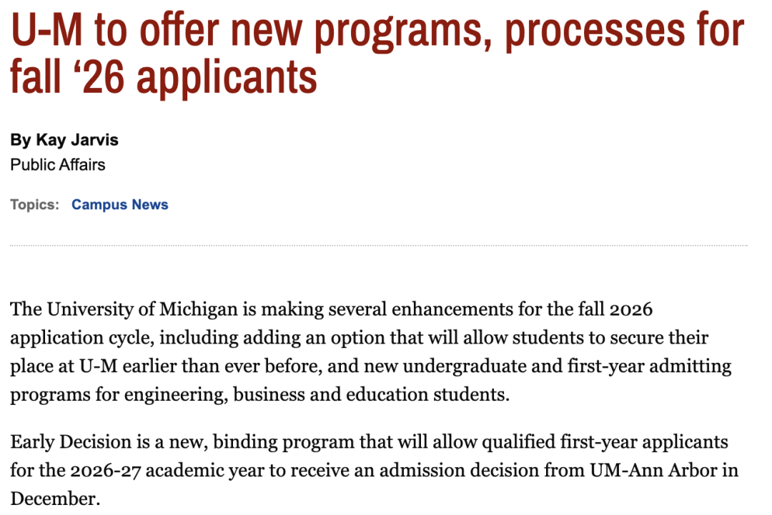This screenshot has width=772, height=515.
Task: Open the Campus News topic link
Action: point(119,204)
